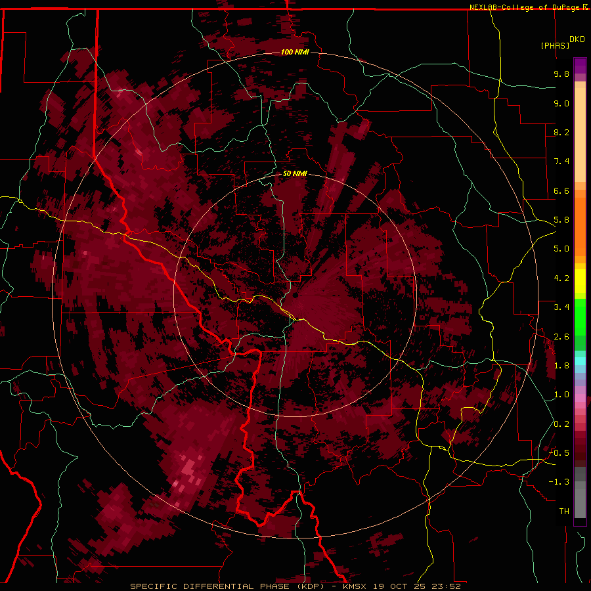Click the bright green segment of color bar
Screen dimensions: 591x591
(580, 317)
